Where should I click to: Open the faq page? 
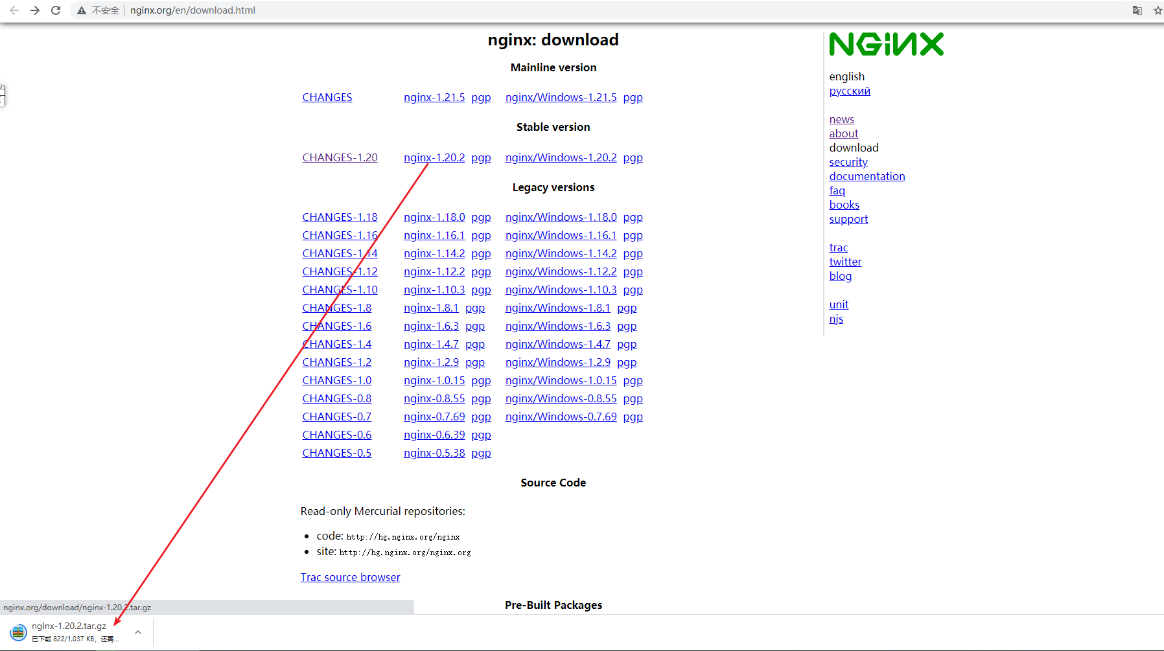[837, 190]
